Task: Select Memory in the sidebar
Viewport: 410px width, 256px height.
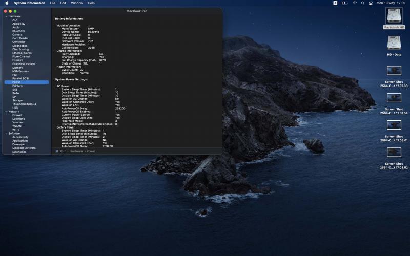Action: [17, 68]
